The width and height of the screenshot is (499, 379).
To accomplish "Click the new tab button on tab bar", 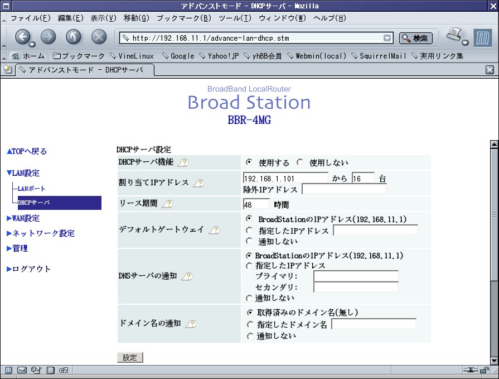I will [7, 69].
